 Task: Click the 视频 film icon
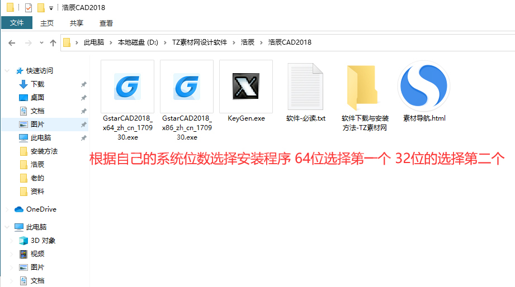[23, 254]
